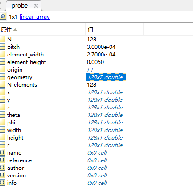Select the reference property name
The height and width of the screenshot is (188, 193).
(x=19, y=160)
